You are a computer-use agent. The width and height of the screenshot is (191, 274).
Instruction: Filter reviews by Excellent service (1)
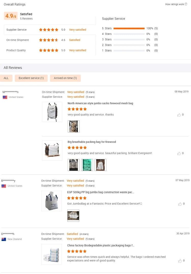tap(31, 78)
